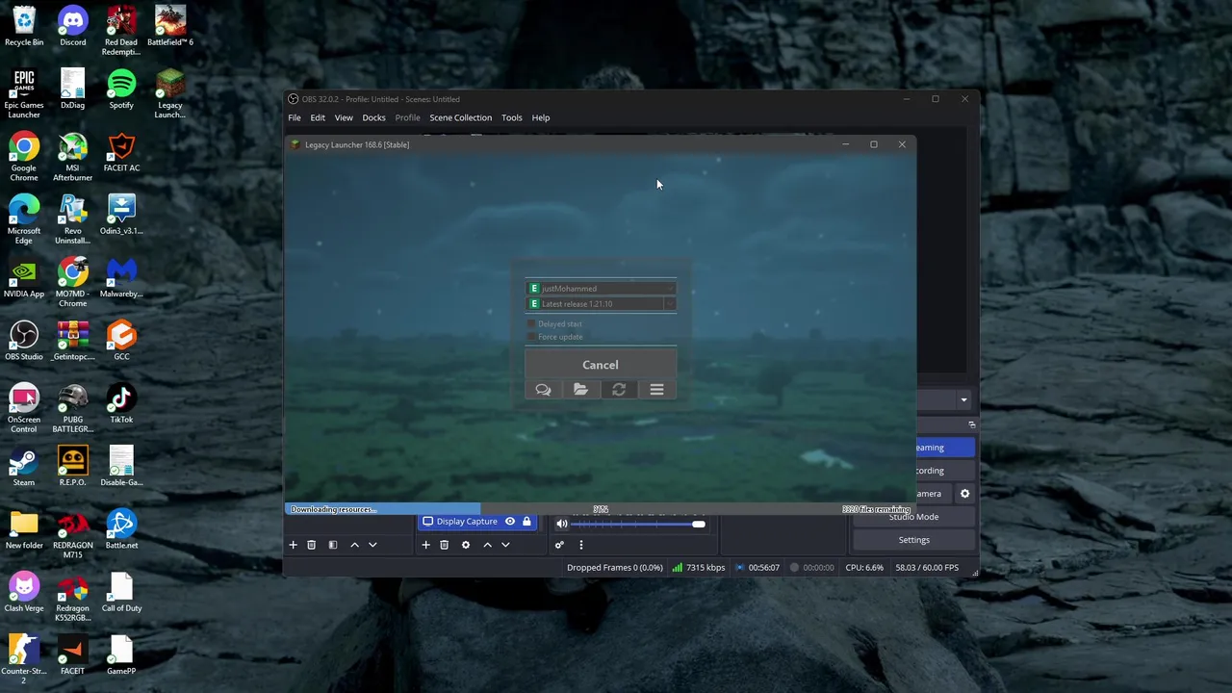
Task: Open source properties gear icon in OBS Sources dock
Action: point(466,545)
